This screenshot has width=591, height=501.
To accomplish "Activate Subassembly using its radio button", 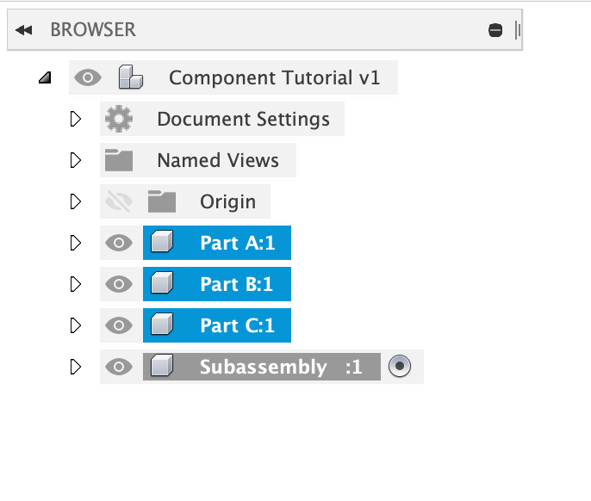I will (400, 367).
